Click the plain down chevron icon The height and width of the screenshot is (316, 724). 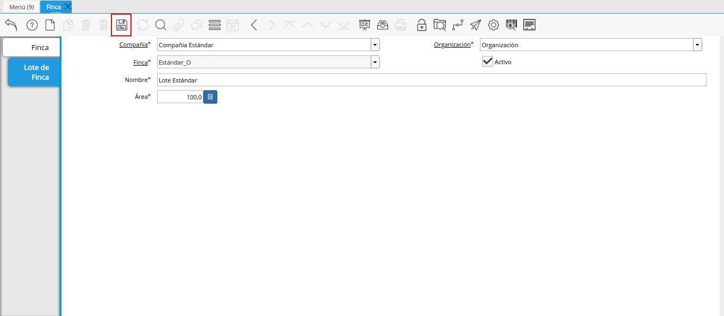(x=326, y=24)
